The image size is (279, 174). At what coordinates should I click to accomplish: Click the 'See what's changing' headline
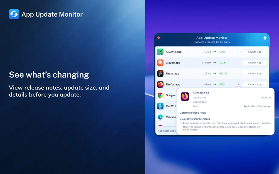(x=49, y=75)
